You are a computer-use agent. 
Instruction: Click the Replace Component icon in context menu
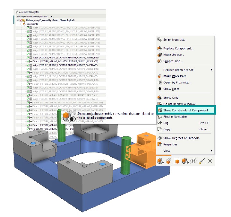click(x=159, y=48)
